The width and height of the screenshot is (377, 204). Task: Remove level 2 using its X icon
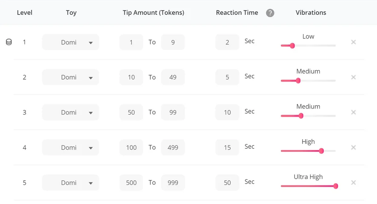[x=353, y=77]
